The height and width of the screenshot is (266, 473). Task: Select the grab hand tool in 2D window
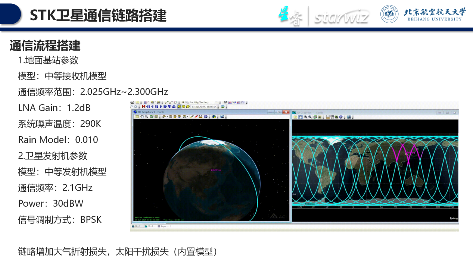point(301,117)
